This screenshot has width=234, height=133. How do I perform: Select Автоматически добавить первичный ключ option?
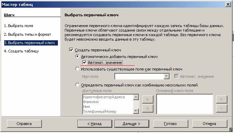click(77, 56)
